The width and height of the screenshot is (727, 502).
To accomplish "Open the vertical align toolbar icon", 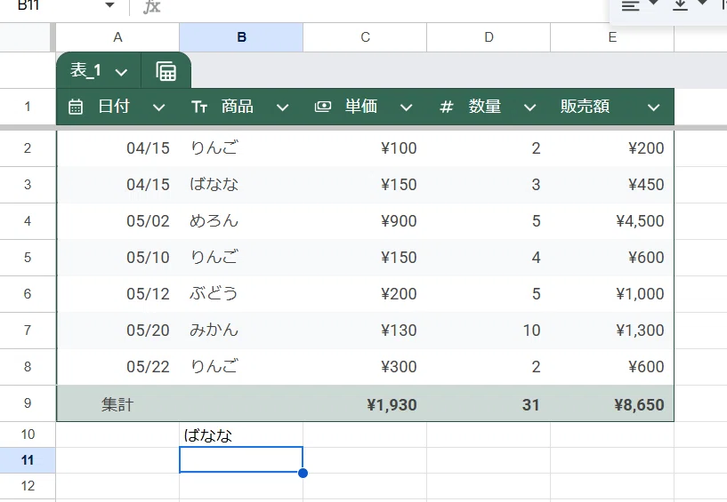I will (x=680, y=5).
